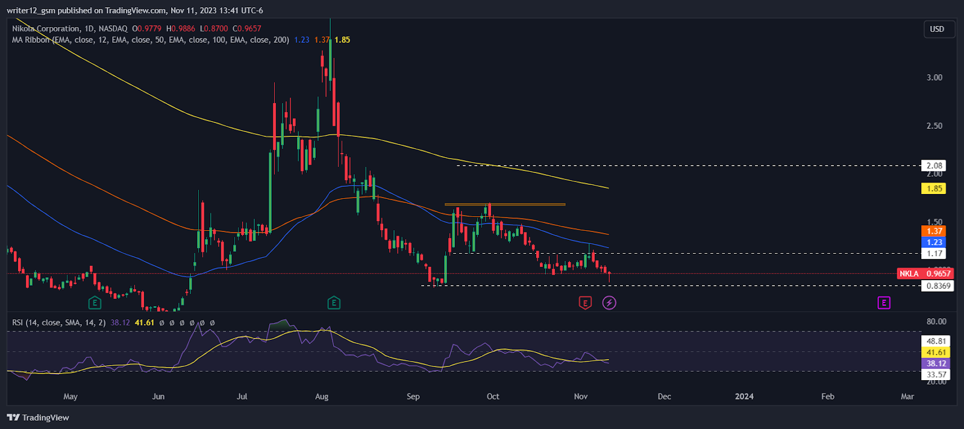
Task: Click the yellow 1.85 EMA price label
Action: 934,189
